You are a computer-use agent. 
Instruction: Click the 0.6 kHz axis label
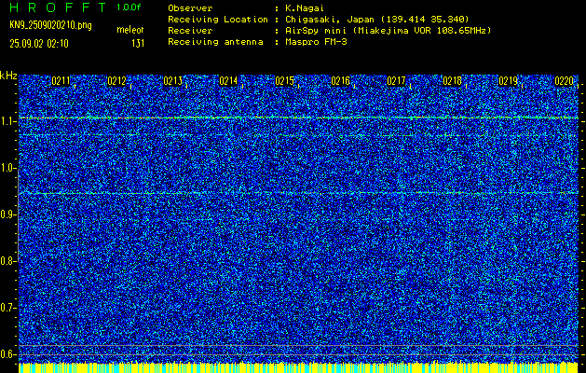coord(7,354)
